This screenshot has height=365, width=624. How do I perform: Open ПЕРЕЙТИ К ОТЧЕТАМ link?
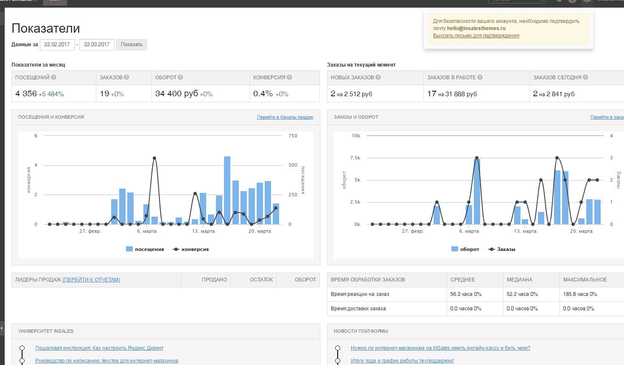pos(91,280)
